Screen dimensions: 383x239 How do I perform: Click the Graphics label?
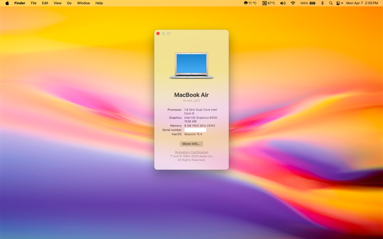coord(175,118)
